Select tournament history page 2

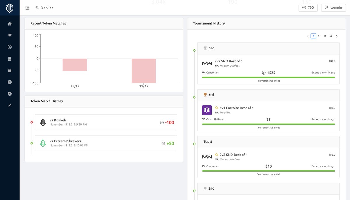click(319, 36)
